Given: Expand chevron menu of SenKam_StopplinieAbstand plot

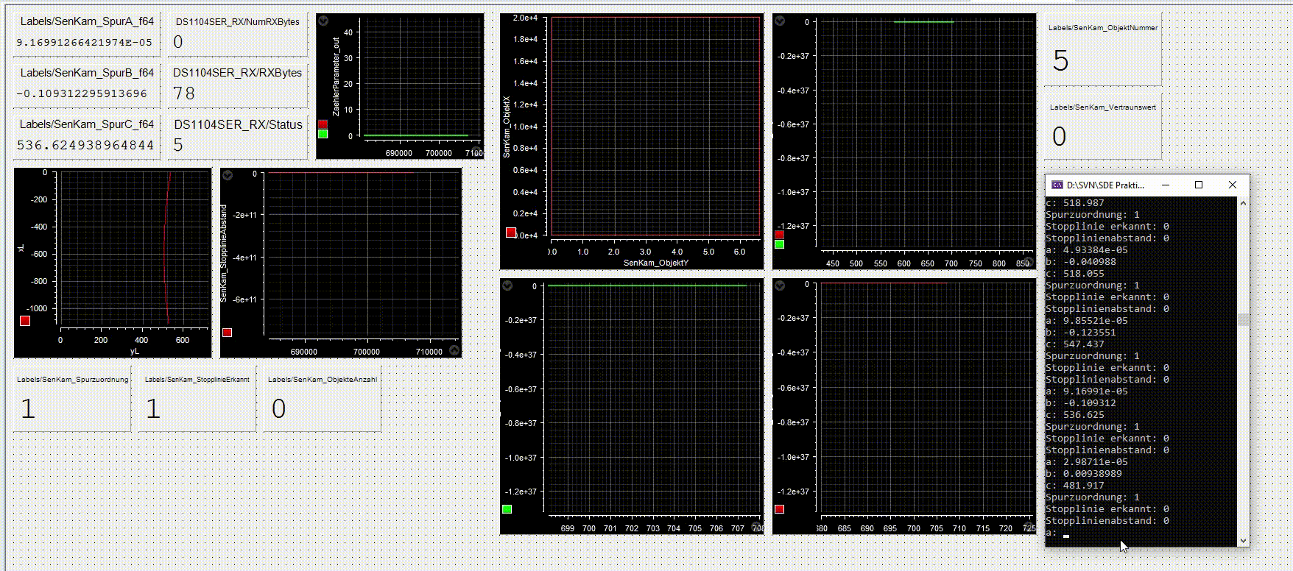Looking at the screenshot, I should [228, 175].
